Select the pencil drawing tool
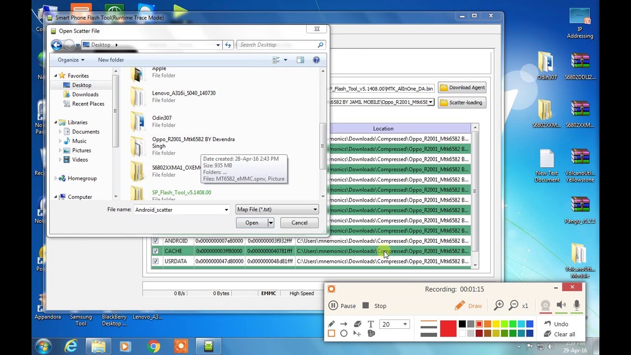 point(331,324)
